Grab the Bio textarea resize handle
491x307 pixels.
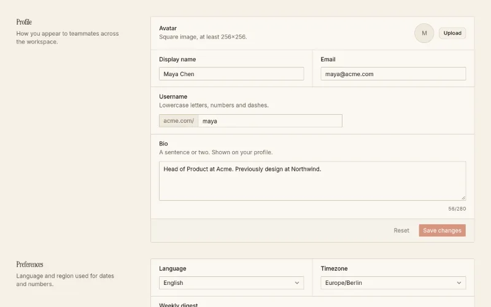[x=463, y=198]
